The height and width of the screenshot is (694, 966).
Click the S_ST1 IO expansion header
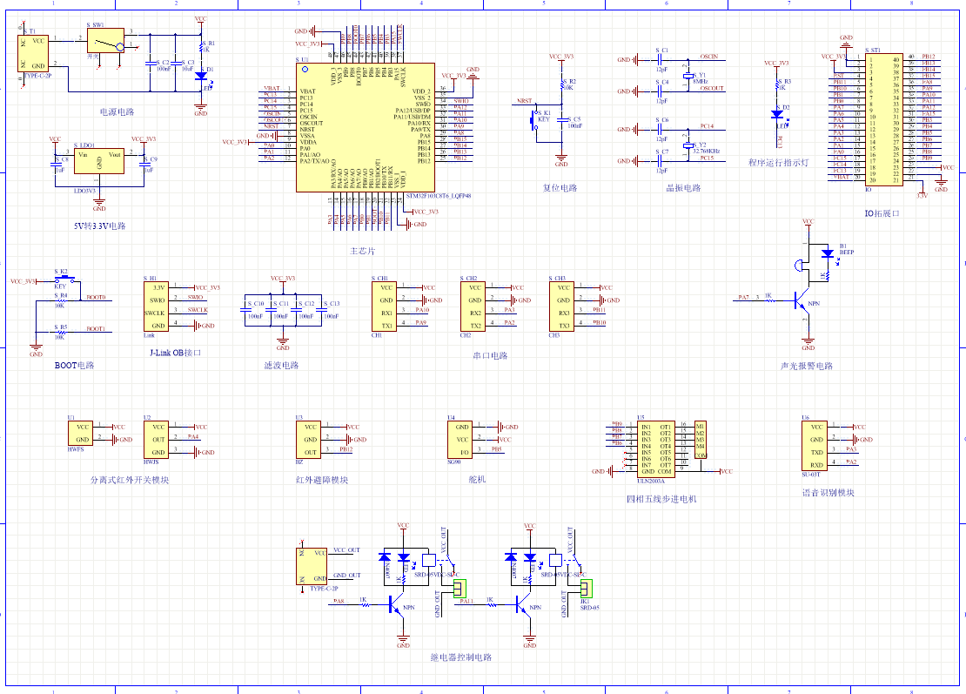point(884,119)
